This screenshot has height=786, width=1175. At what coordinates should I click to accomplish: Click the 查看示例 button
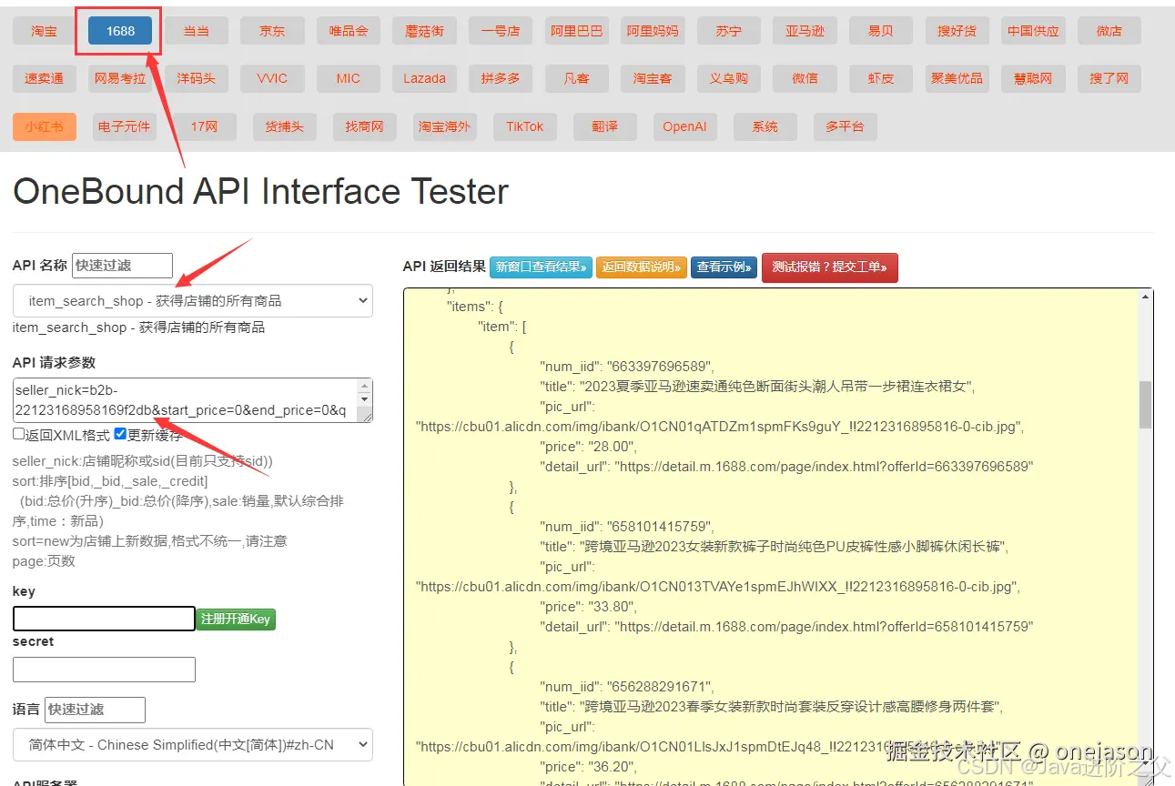[724, 267]
